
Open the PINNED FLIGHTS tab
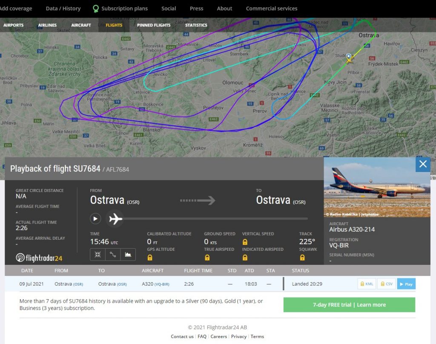pos(154,25)
